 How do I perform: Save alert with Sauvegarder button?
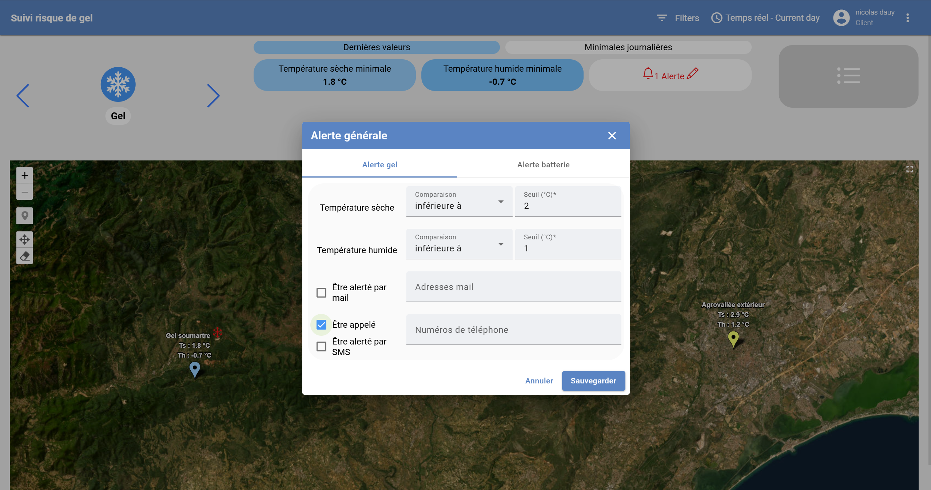(x=593, y=381)
